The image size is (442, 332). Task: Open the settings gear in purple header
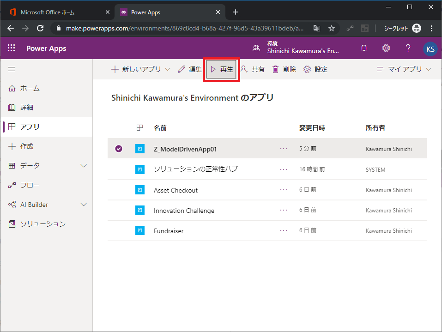point(386,48)
